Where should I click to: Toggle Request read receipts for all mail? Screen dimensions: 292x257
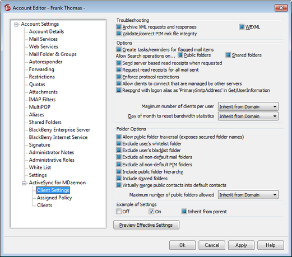click(x=119, y=69)
